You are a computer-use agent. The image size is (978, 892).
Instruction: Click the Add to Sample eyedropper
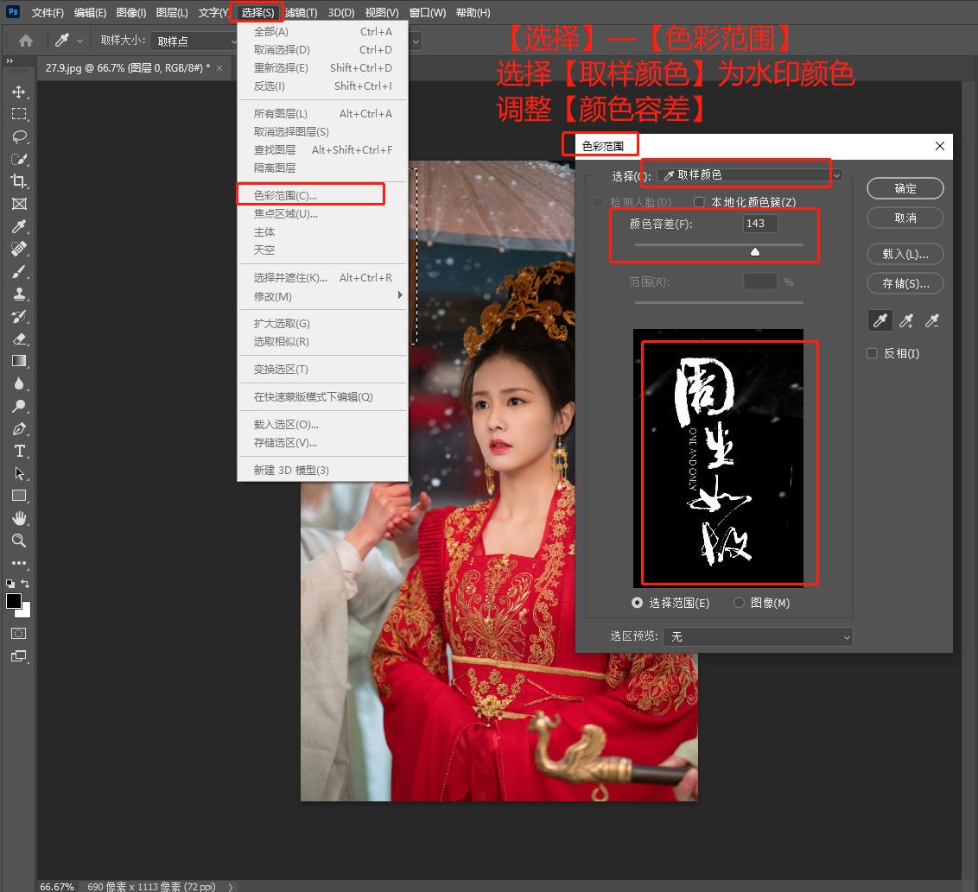906,321
